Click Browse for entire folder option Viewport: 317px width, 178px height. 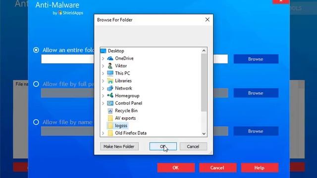click(256, 59)
